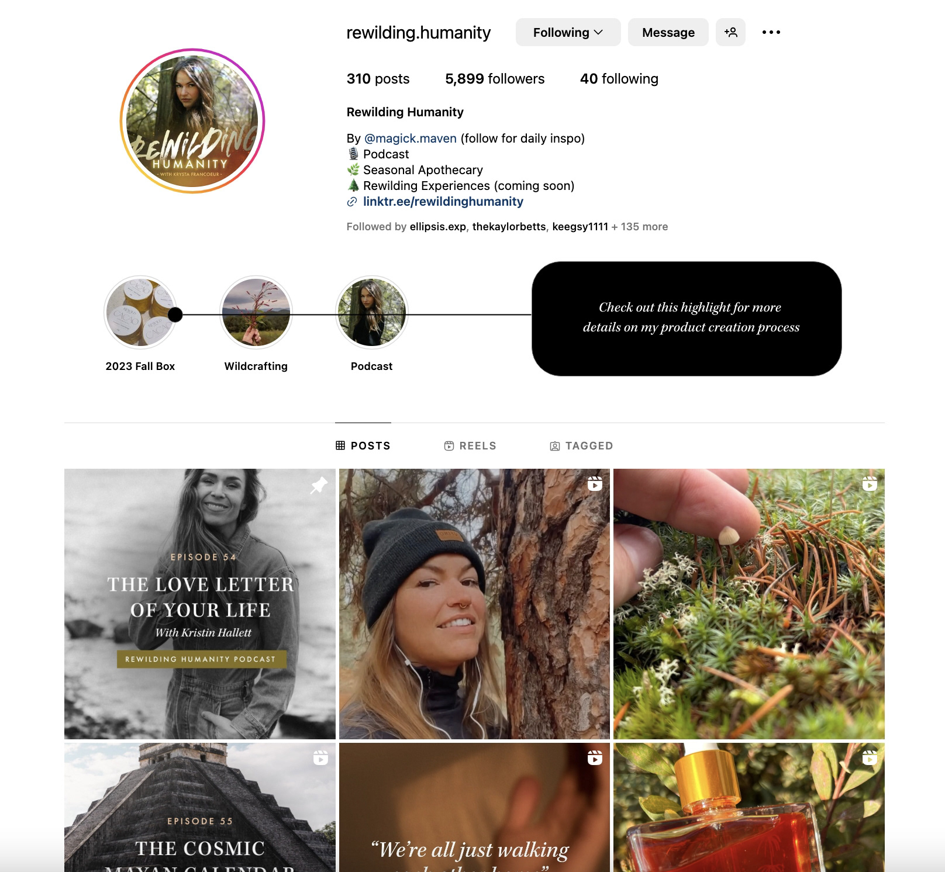
Task: Select the Posts tab
Action: 363,446
